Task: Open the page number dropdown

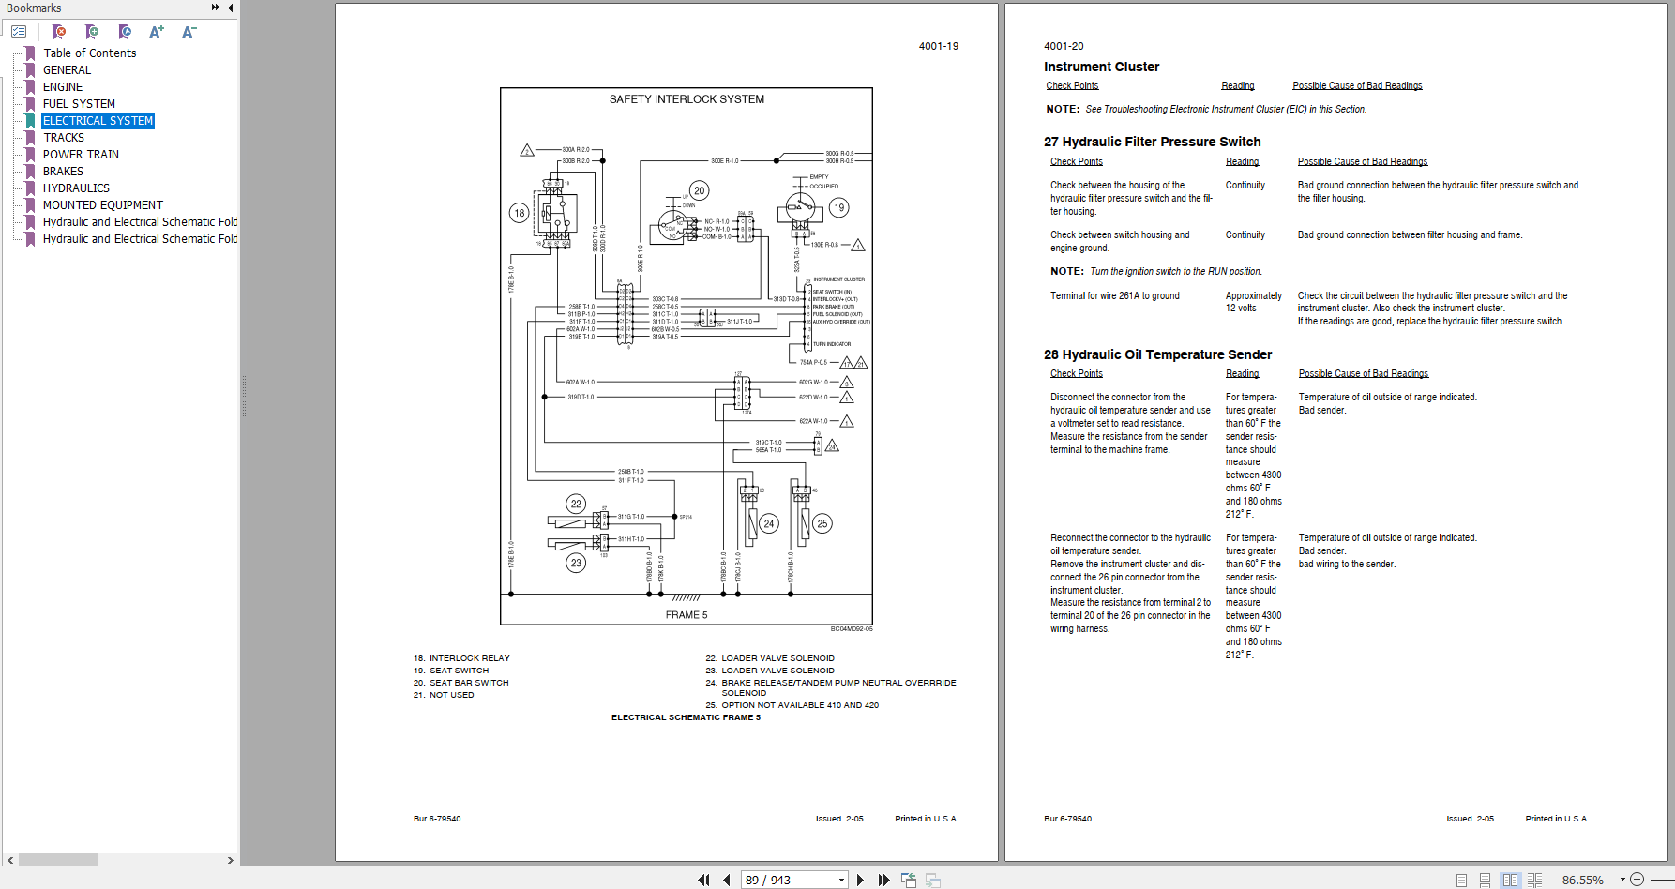Action: [x=841, y=880]
